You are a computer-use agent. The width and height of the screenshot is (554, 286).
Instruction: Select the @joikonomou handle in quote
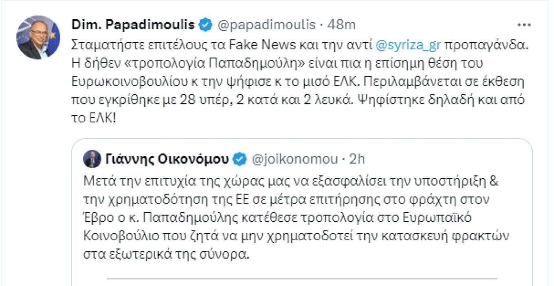coord(296,159)
